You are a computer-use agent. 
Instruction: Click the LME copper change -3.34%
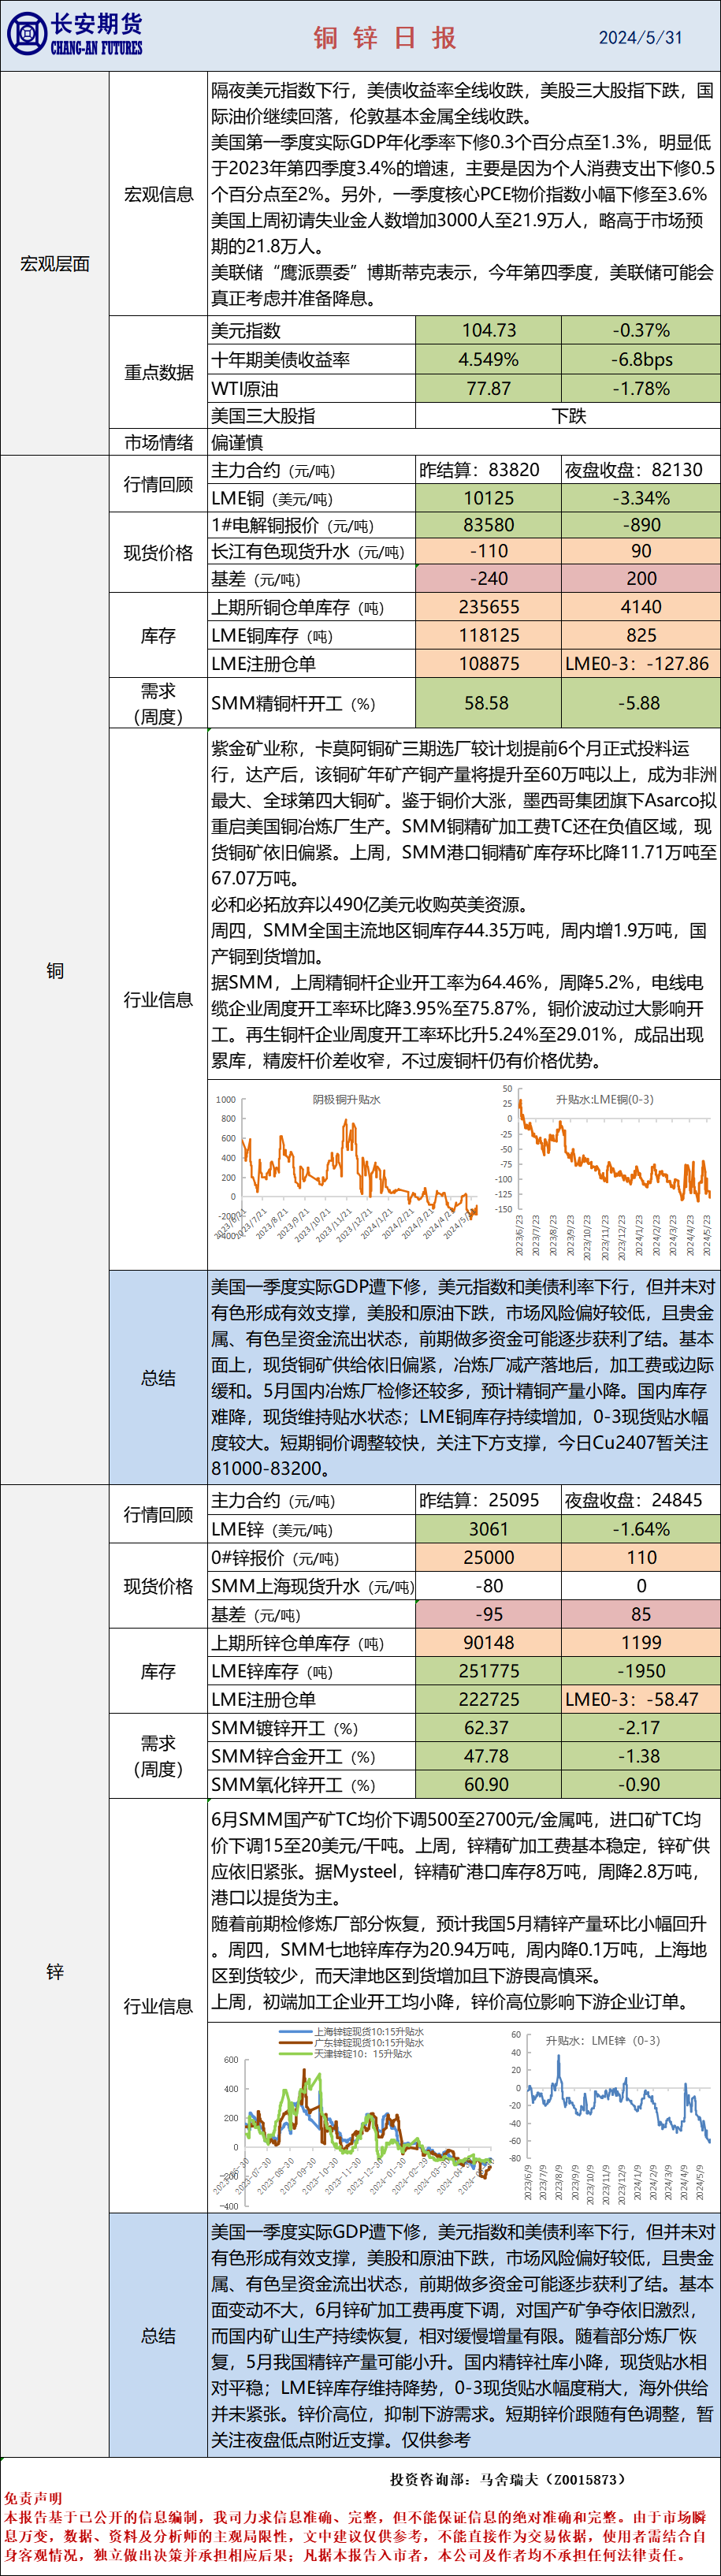[641, 498]
